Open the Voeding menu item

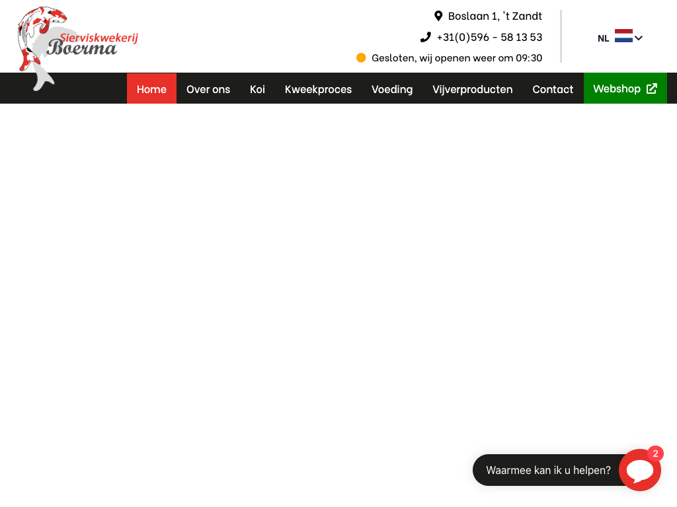(392, 88)
